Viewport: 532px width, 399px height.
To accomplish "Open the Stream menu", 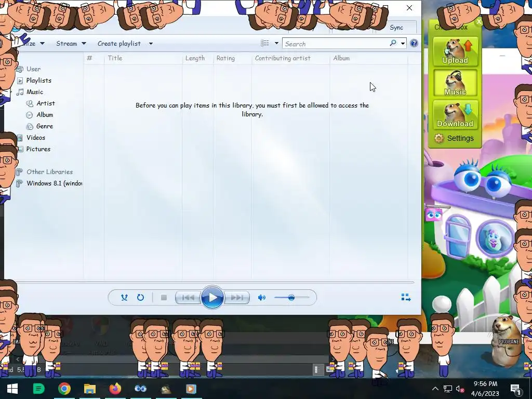I will (x=71, y=44).
